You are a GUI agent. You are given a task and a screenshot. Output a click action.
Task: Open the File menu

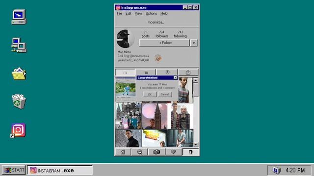(x=119, y=13)
